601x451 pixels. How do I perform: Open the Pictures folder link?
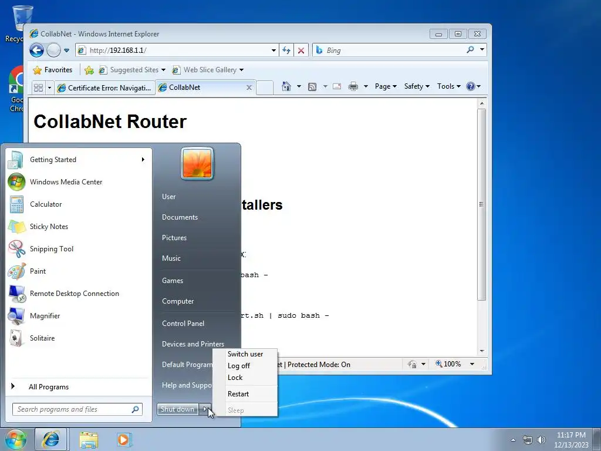(174, 238)
